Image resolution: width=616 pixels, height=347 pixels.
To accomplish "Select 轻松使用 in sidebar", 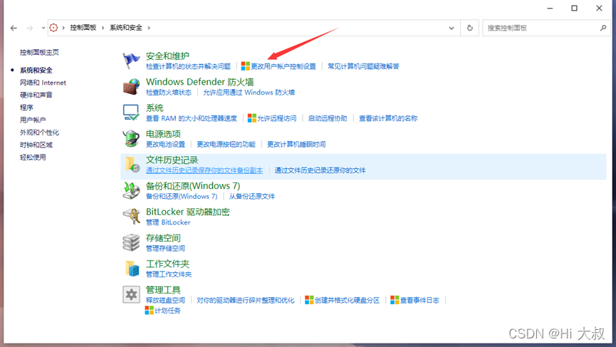I will click(33, 157).
